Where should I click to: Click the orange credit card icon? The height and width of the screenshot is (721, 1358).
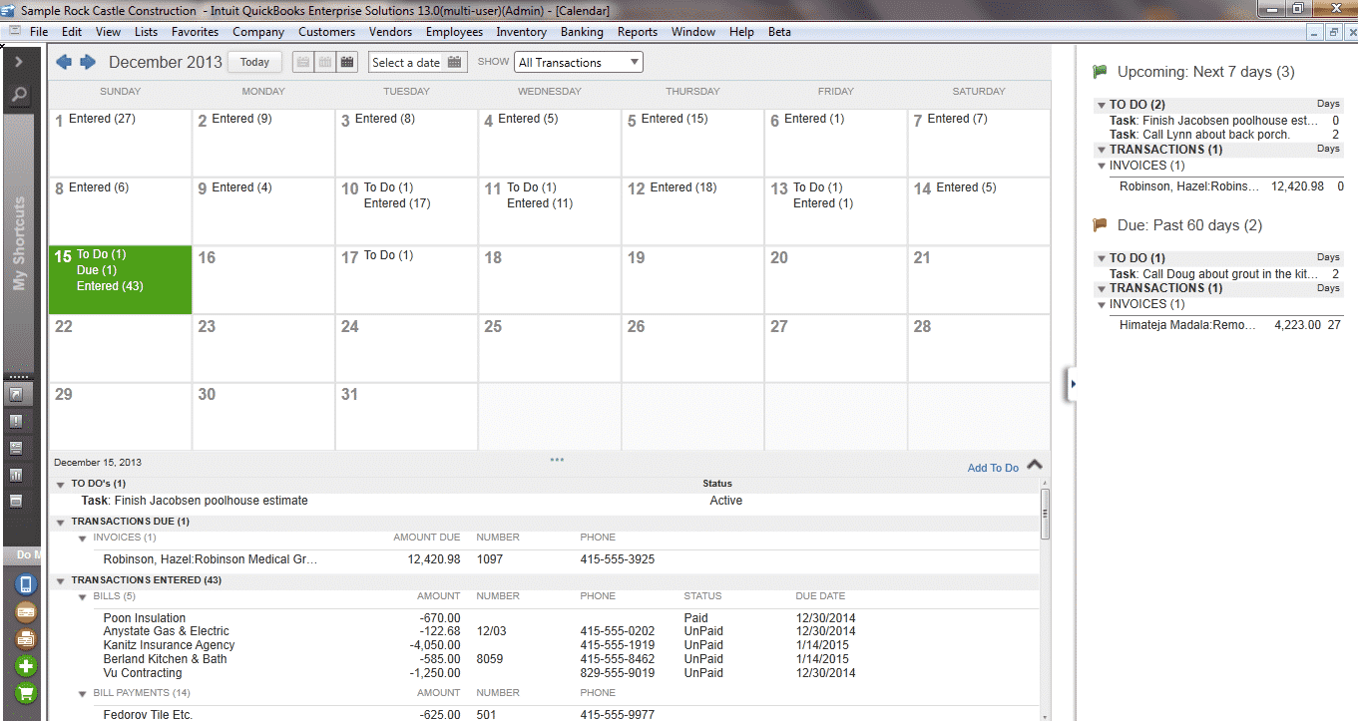[x=26, y=611]
